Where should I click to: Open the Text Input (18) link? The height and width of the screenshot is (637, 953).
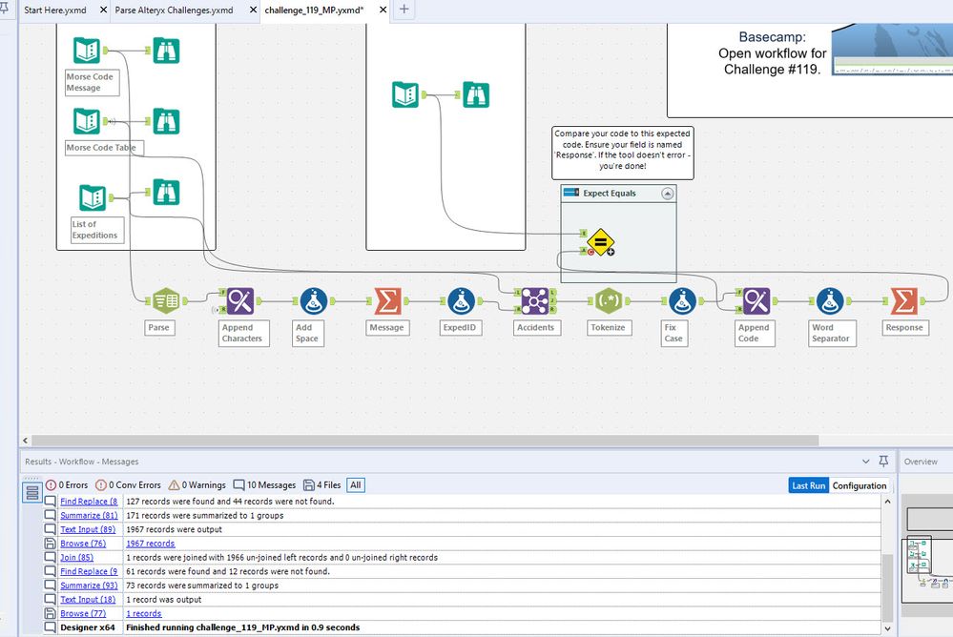pyautogui.click(x=88, y=599)
